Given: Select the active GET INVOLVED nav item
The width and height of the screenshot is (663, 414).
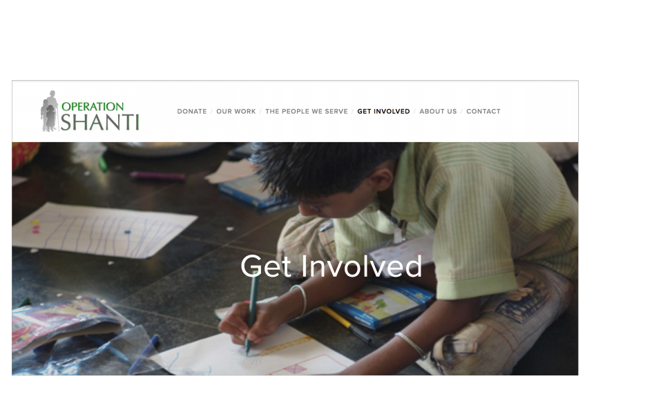Looking at the screenshot, I should coord(383,112).
